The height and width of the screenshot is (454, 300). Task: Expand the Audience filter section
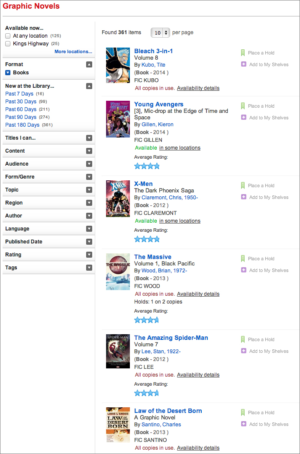pyautogui.click(x=89, y=164)
